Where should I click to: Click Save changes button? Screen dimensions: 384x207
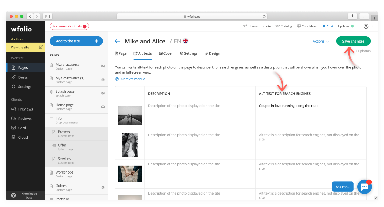pos(353,41)
